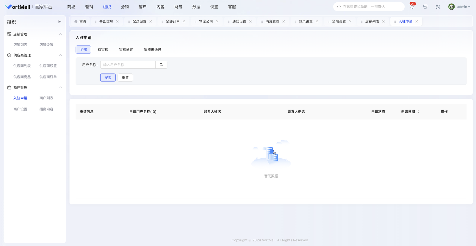This screenshot has width=476, height=246.
Task: Click the magnifier icon beside username field
Action: coord(161,65)
